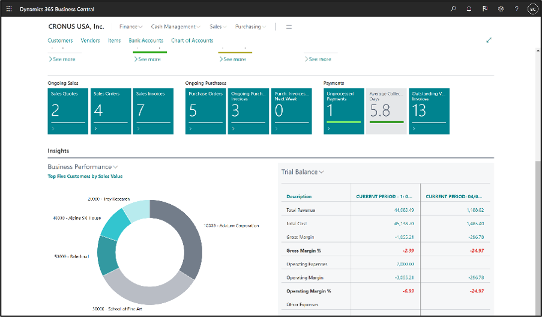Expand the Cash Management menu
This screenshot has width=542, height=317.
pos(176,27)
